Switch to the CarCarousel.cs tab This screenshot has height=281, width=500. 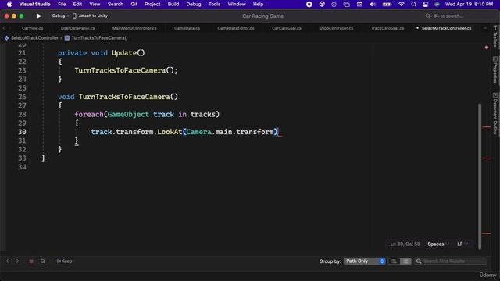pos(287,28)
